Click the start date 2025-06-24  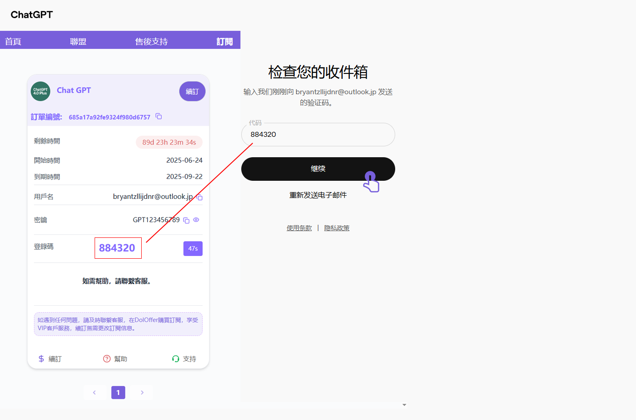click(184, 160)
